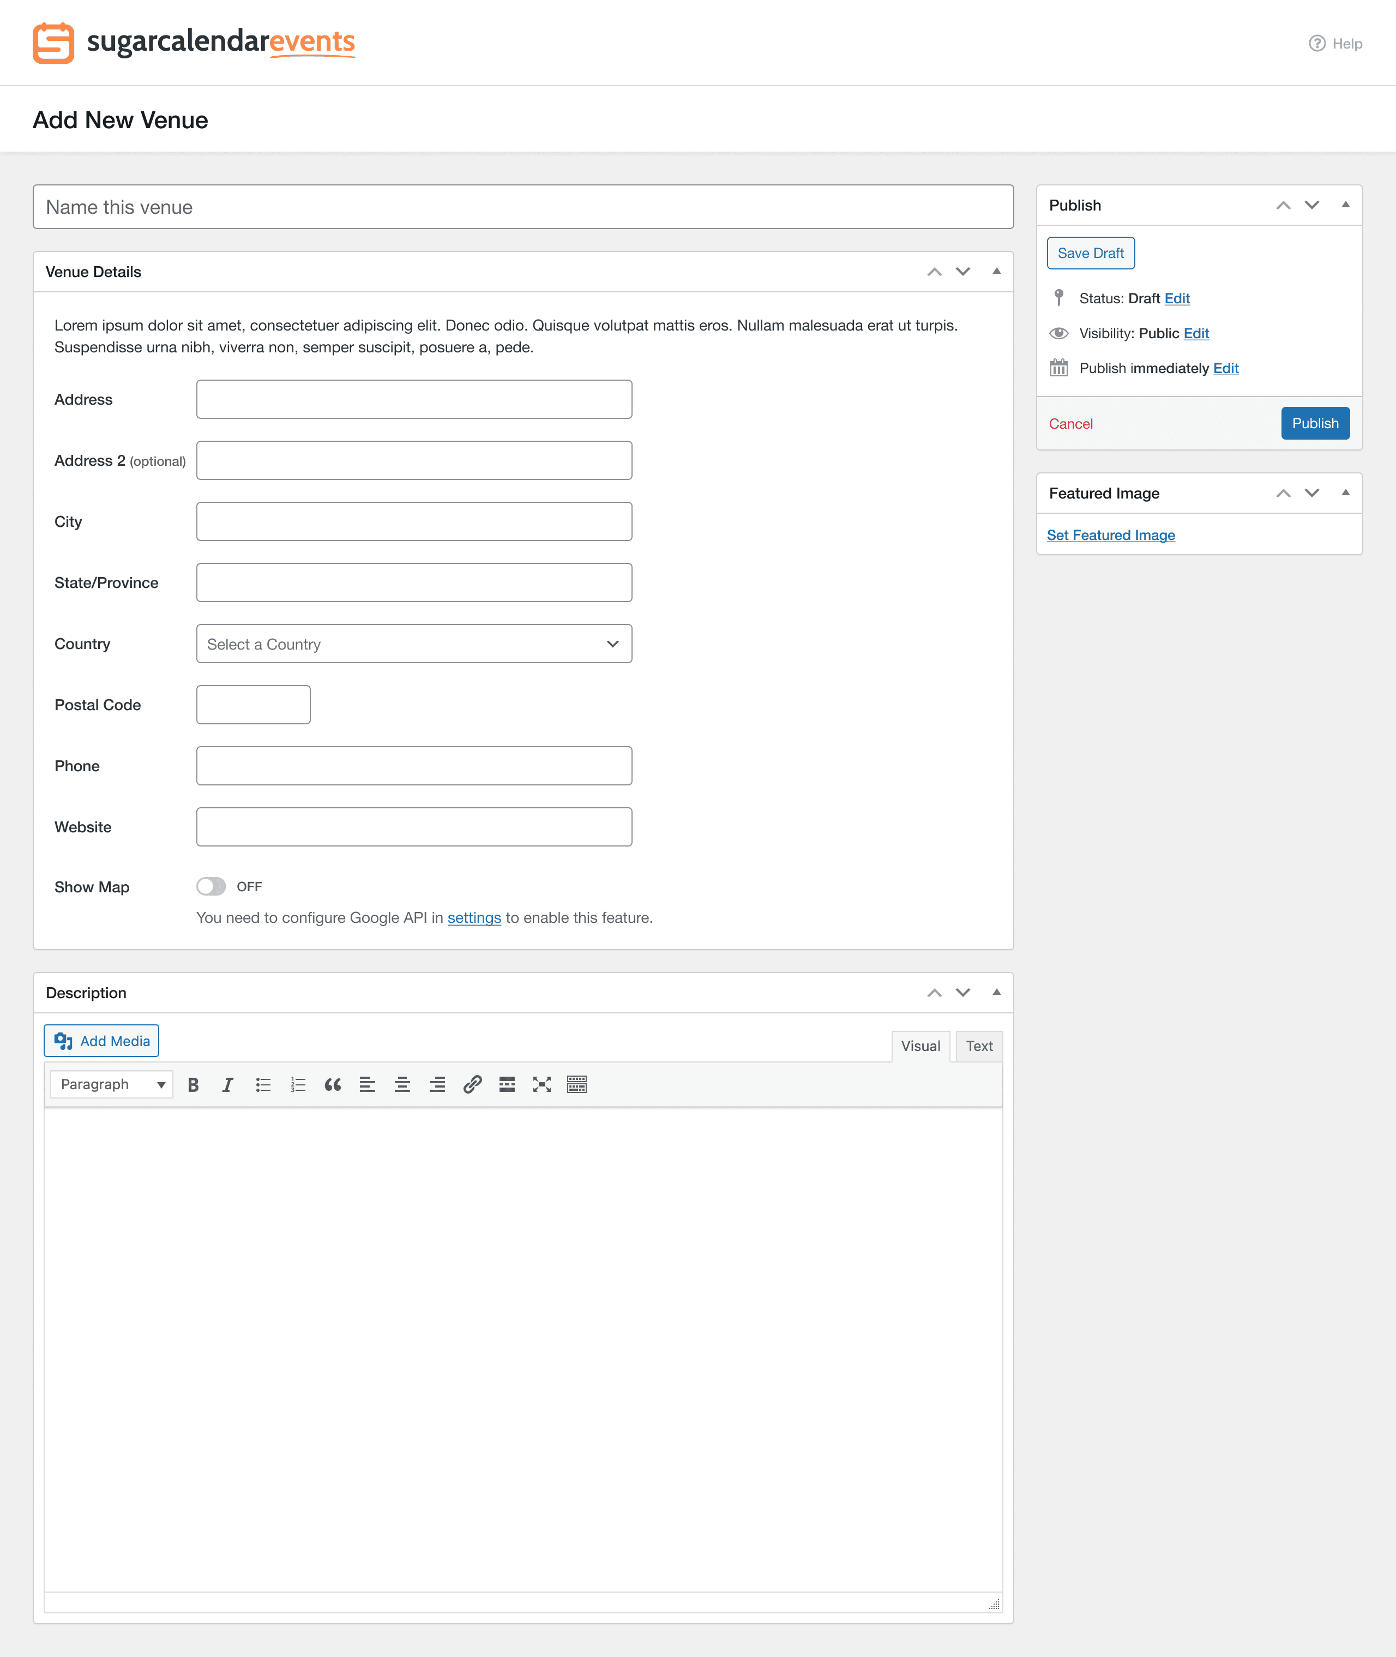Open the Paragraph format dropdown
The image size is (1396, 1657).
112,1085
